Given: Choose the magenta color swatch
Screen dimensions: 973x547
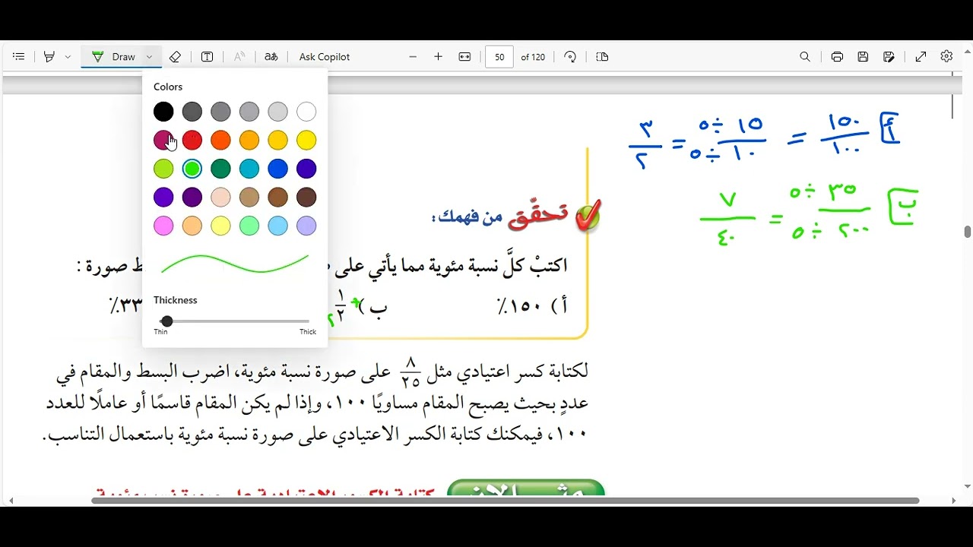Looking at the screenshot, I should (163, 141).
